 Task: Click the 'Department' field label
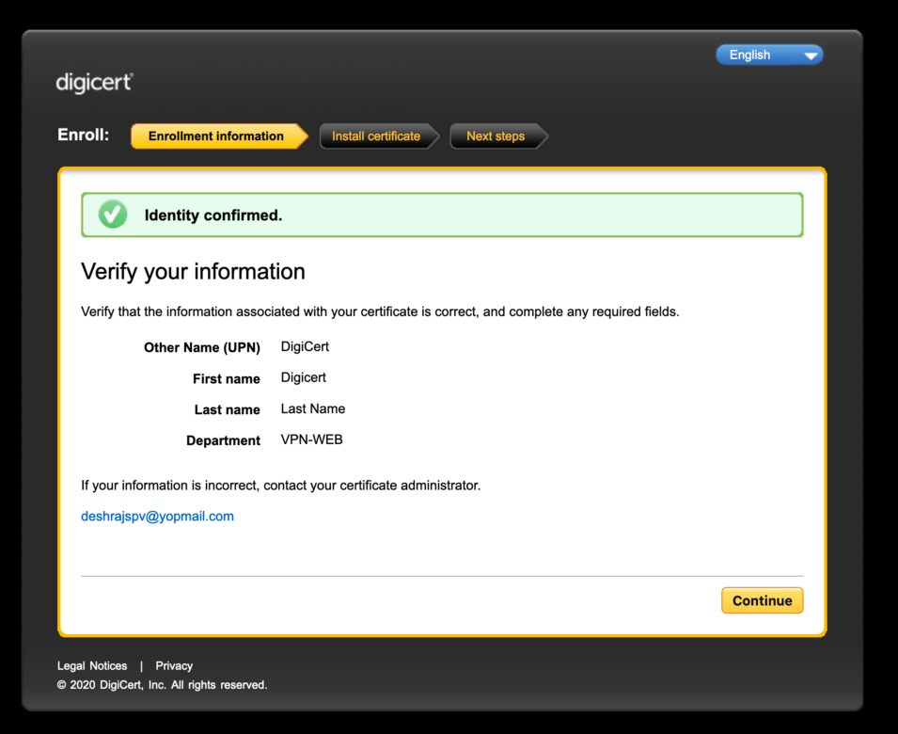(x=224, y=440)
